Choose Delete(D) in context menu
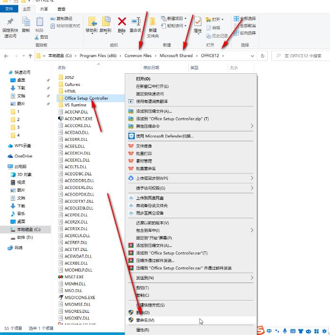Viewport: 330px width, 335px height. pyautogui.click(x=191, y=313)
